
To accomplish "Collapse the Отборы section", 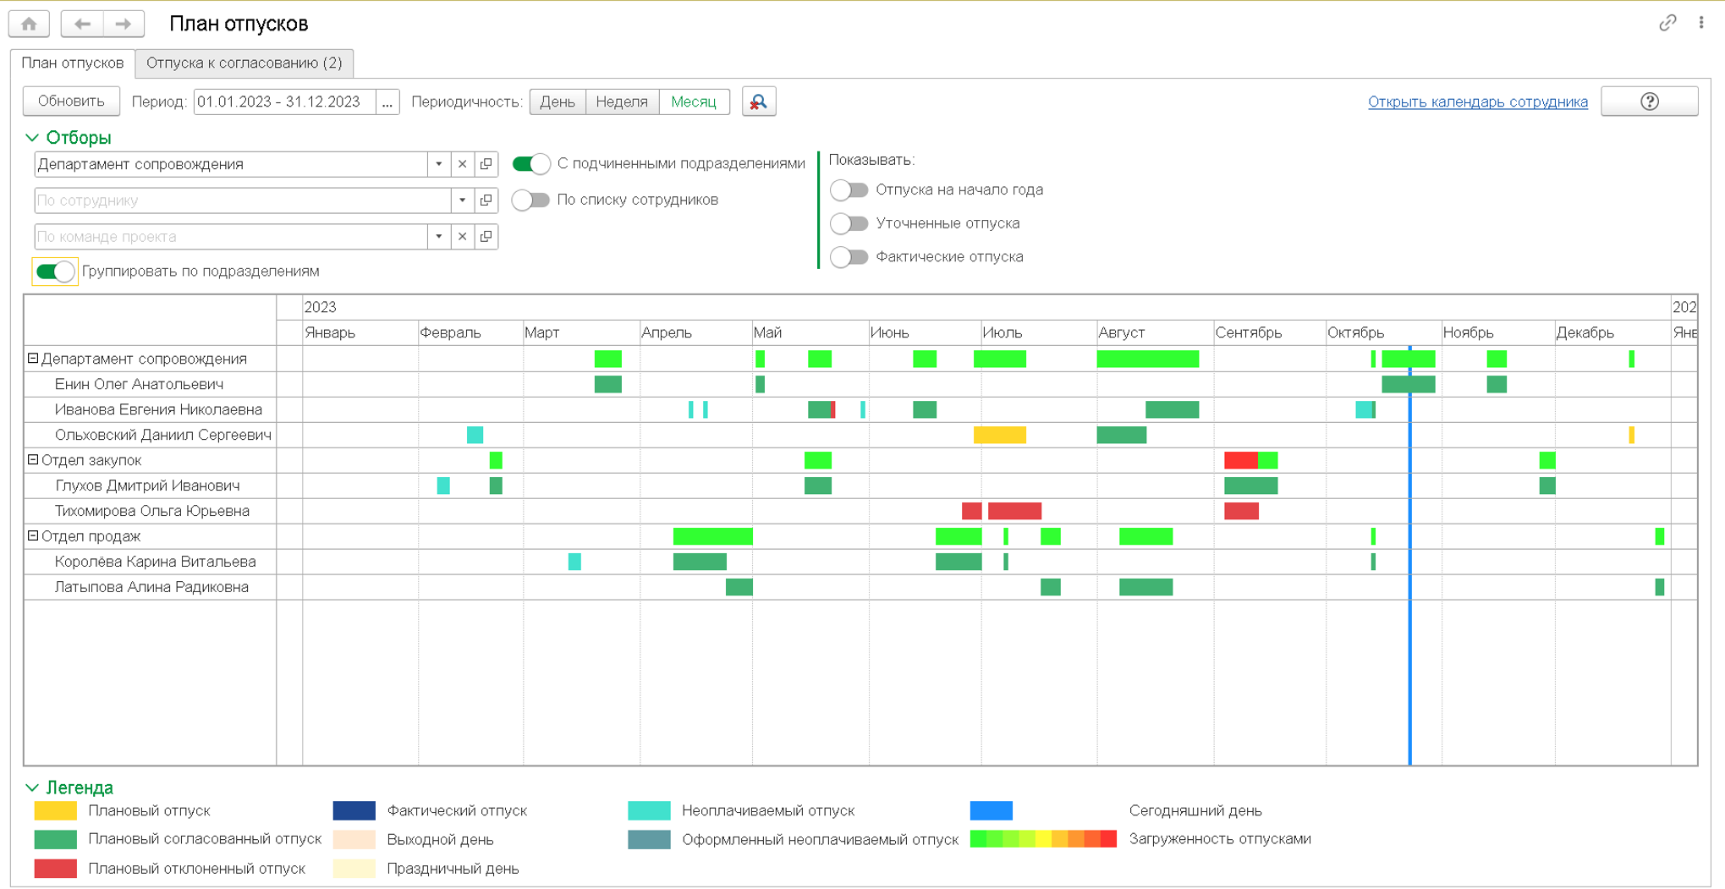I will pyautogui.click(x=32, y=138).
